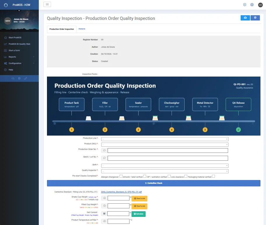Open the H2W user avatar menu in the top bar
The image size is (266, 225).
point(260,5)
